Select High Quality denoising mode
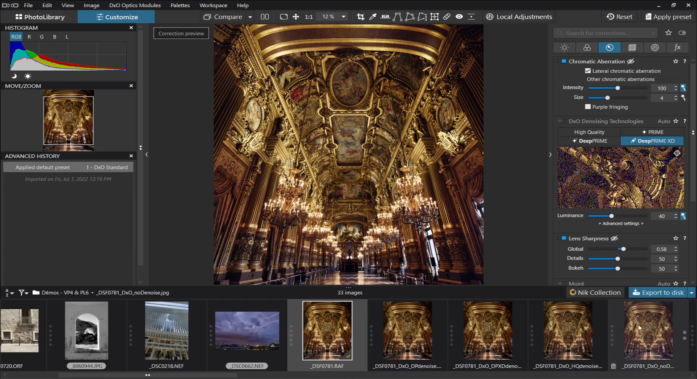 (589, 132)
